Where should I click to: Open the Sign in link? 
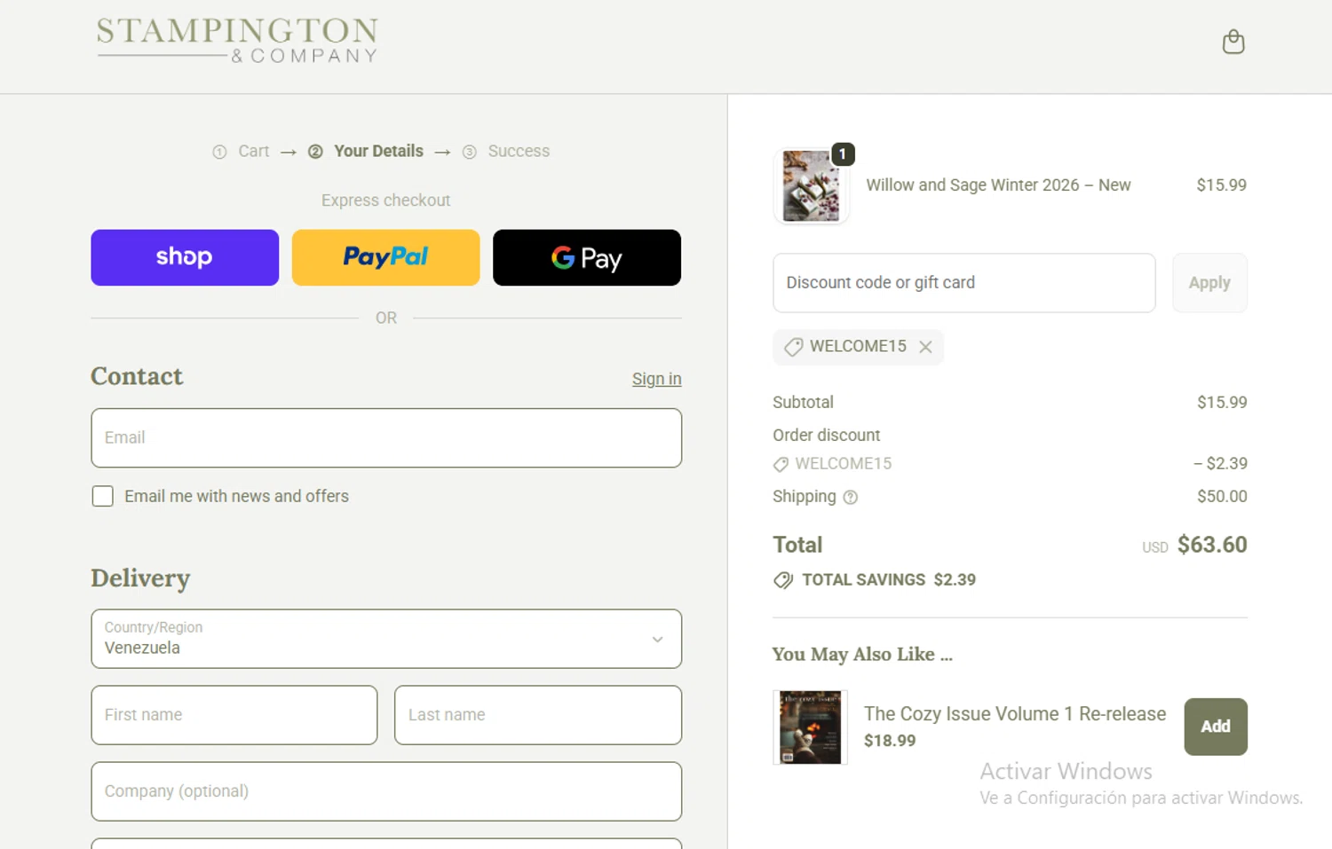point(656,379)
